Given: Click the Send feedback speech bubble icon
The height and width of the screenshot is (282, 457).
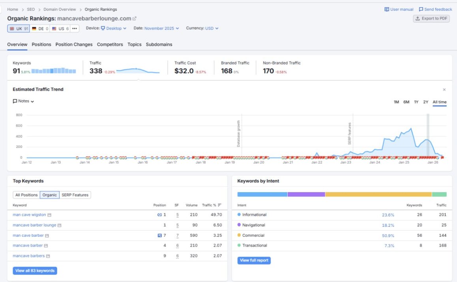Looking at the screenshot, I should pyautogui.click(x=421, y=9).
